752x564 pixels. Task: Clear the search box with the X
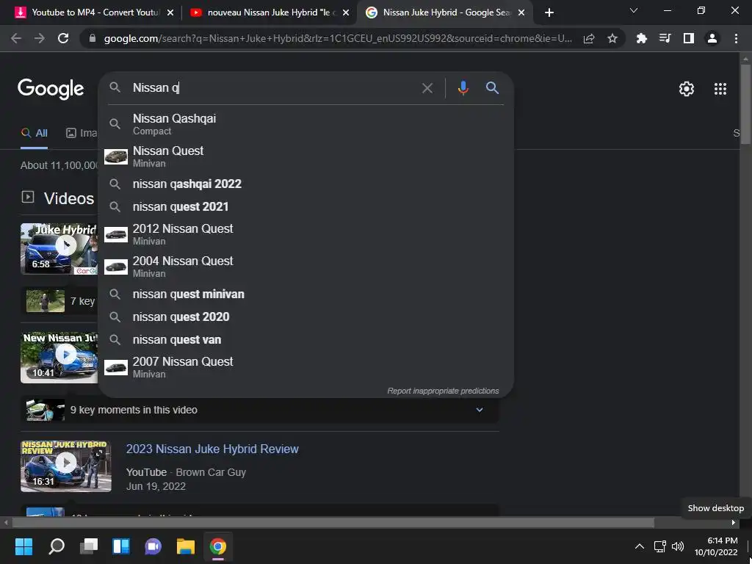pyautogui.click(x=427, y=88)
